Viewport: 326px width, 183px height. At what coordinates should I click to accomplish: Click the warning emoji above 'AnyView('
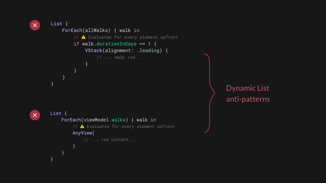tap(82, 126)
